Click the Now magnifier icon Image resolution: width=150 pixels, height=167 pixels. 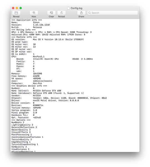[34, 13]
